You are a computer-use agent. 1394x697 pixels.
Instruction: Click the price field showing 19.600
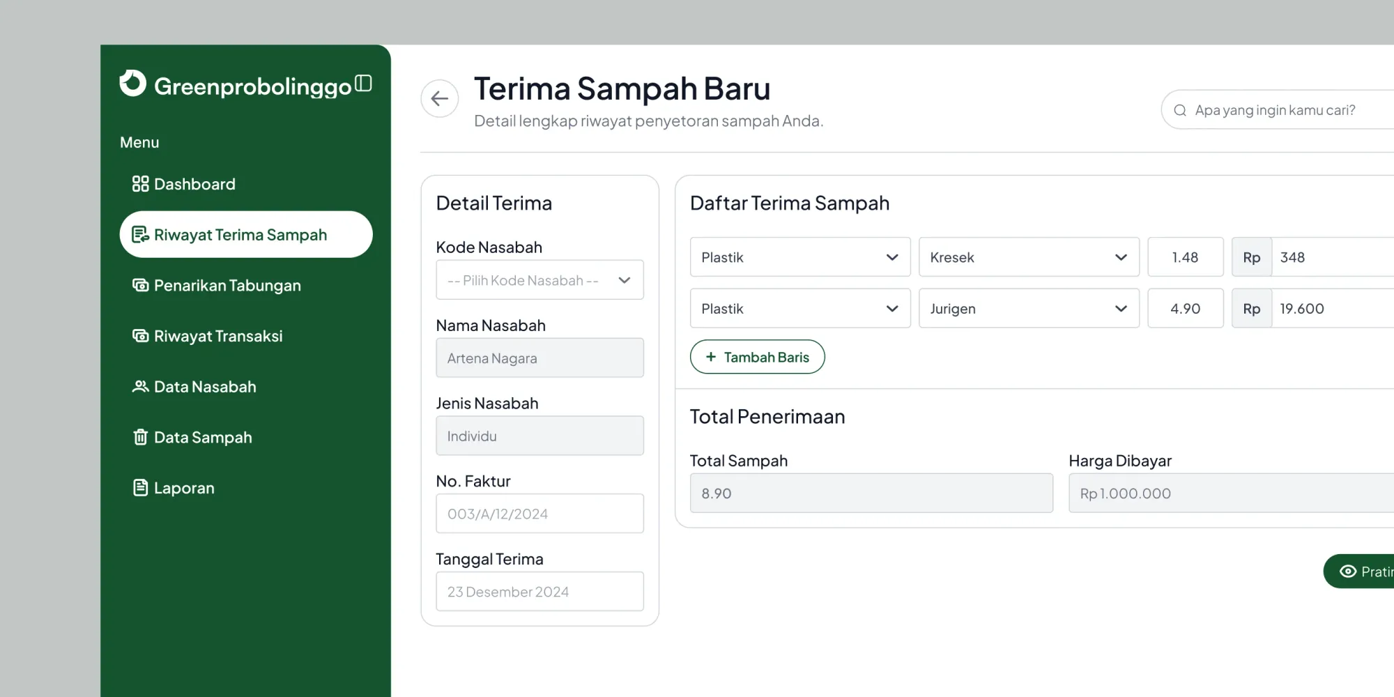pyautogui.click(x=1333, y=309)
